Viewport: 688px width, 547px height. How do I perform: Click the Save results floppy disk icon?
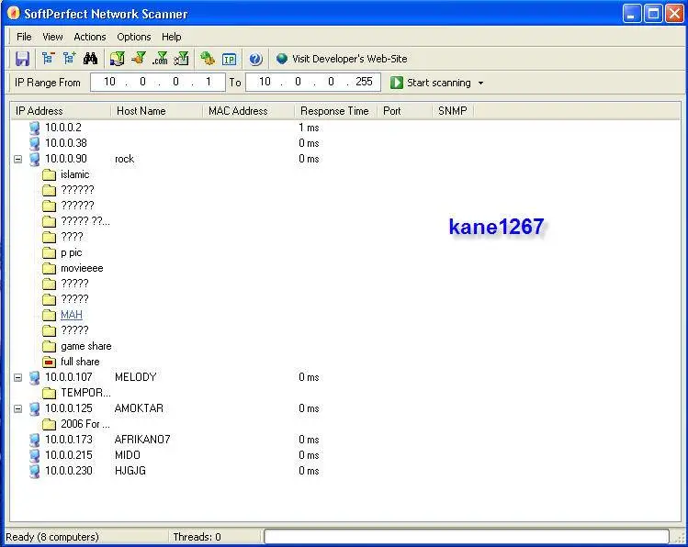22,59
